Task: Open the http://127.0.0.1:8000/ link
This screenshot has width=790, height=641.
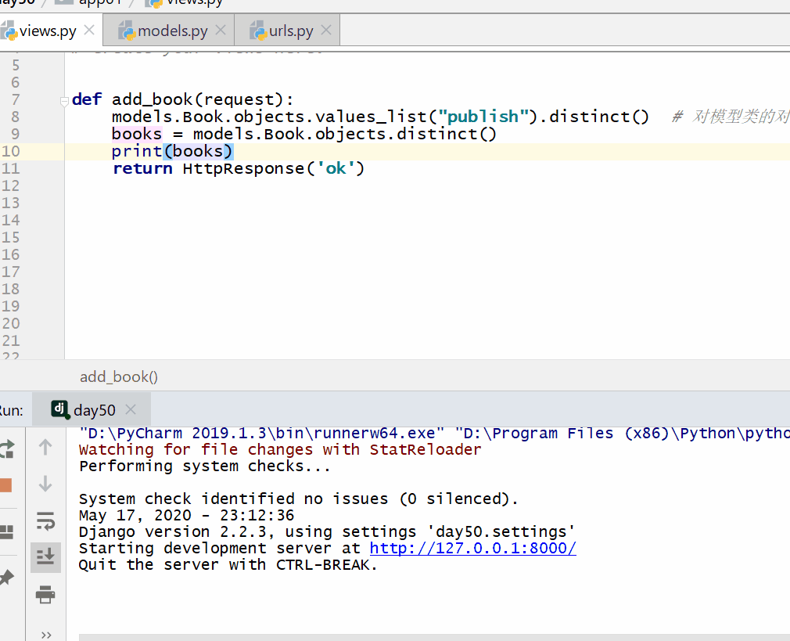Action: point(472,548)
